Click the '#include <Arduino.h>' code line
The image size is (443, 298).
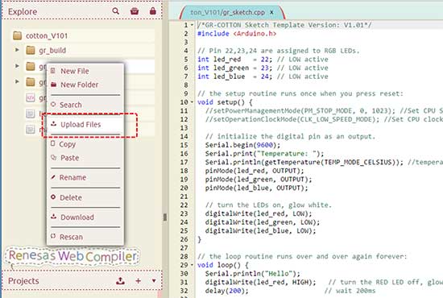pyautogui.click(x=237, y=34)
